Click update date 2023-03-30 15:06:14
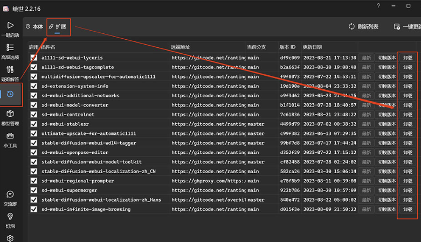 [330, 171]
